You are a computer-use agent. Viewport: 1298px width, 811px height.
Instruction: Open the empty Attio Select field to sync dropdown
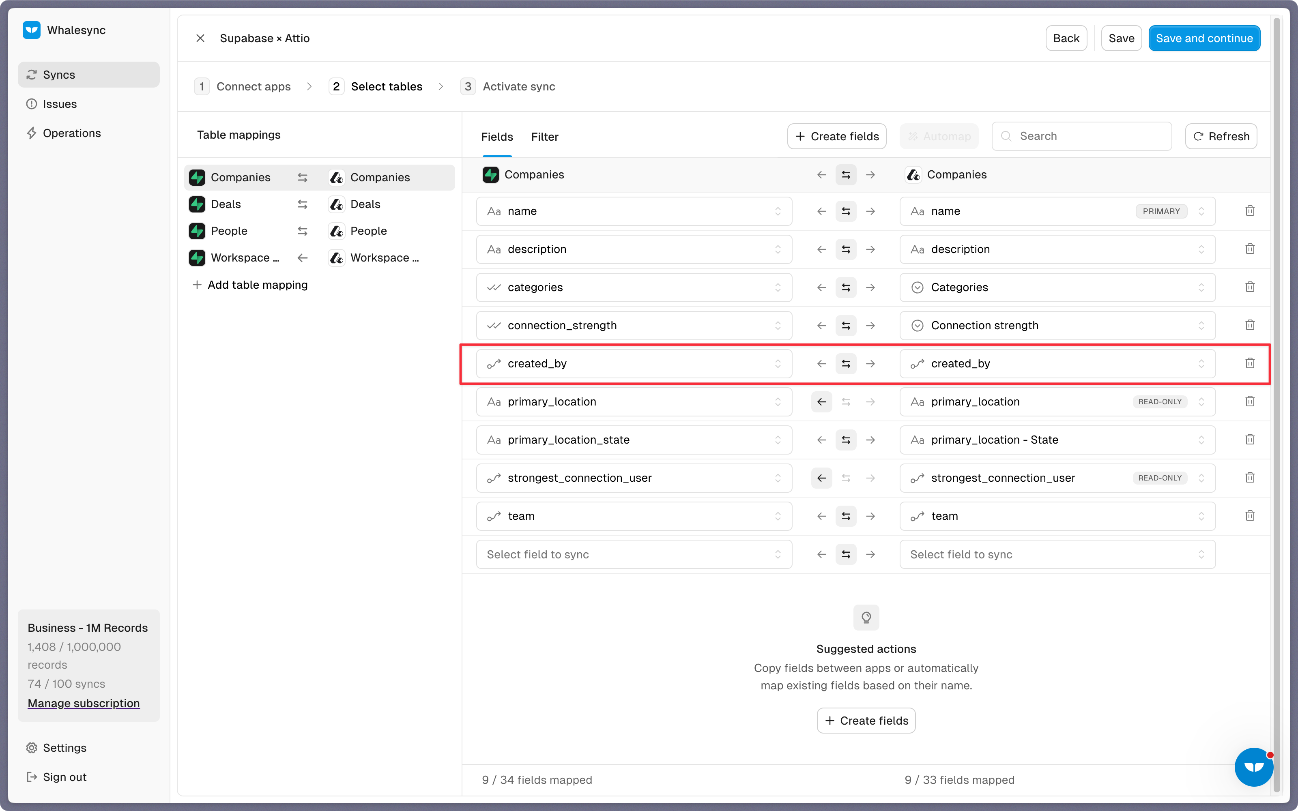tap(1057, 554)
